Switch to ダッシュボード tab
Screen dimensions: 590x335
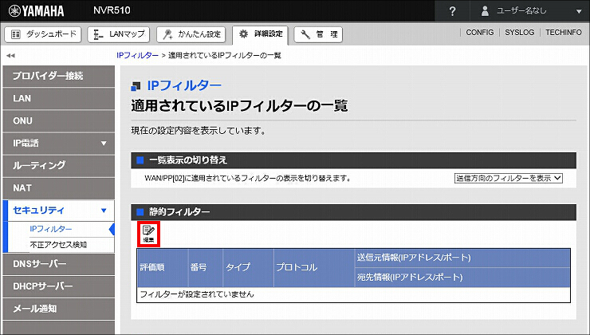pyautogui.click(x=43, y=34)
